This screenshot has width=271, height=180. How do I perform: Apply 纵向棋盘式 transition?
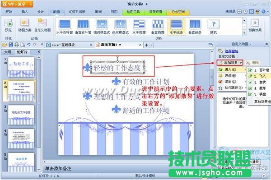point(121,27)
